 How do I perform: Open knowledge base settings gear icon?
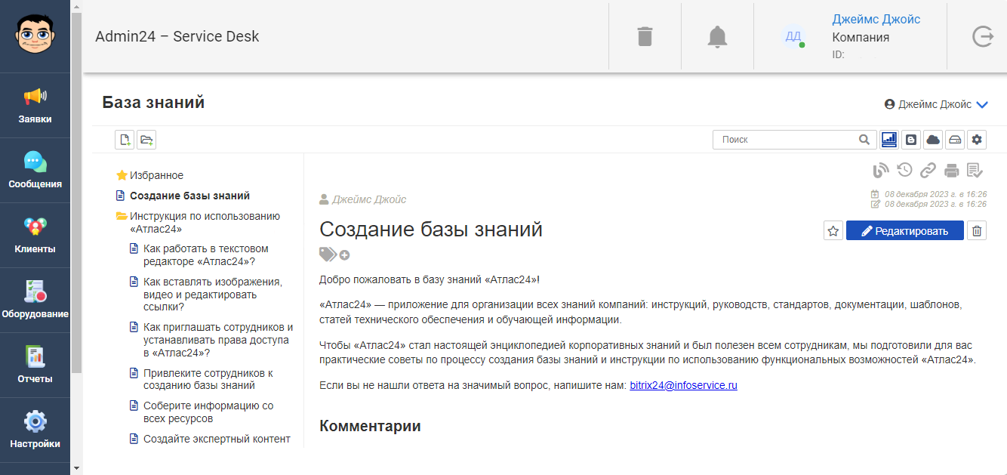(978, 140)
